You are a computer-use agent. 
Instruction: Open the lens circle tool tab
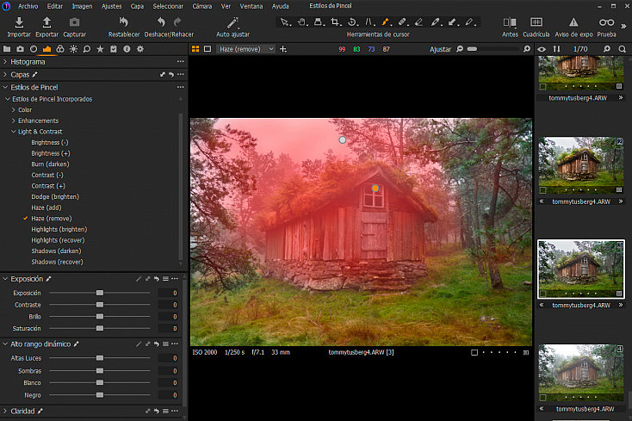click(x=34, y=49)
